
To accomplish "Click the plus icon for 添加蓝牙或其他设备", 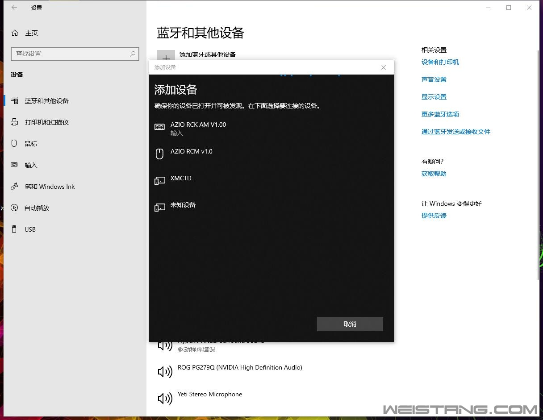I will coord(166,55).
